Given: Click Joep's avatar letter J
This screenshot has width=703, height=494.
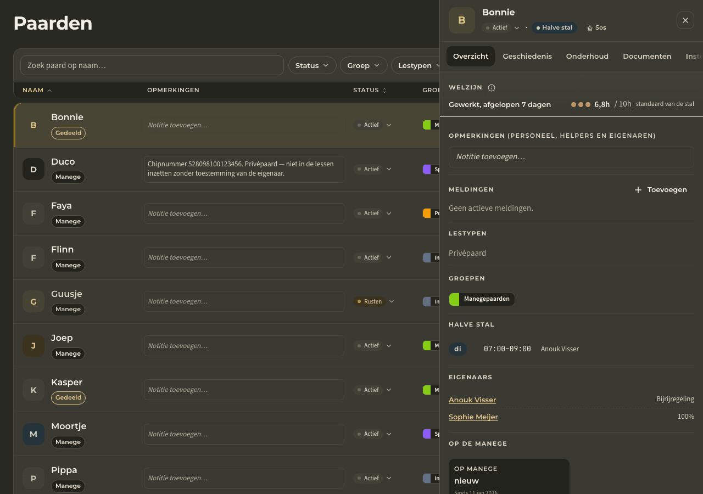Looking at the screenshot, I should tap(34, 346).
